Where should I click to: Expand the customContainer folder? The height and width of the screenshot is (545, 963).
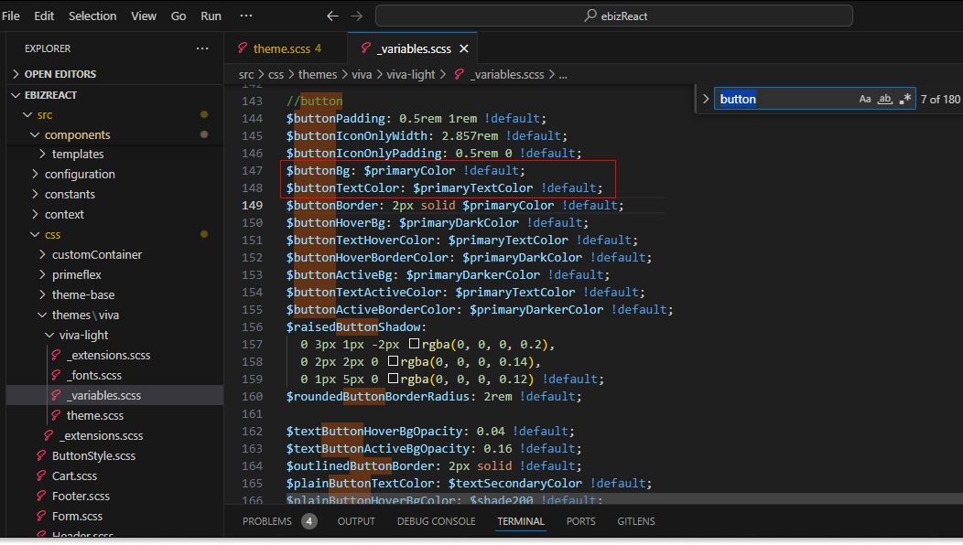(x=42, y=254)
